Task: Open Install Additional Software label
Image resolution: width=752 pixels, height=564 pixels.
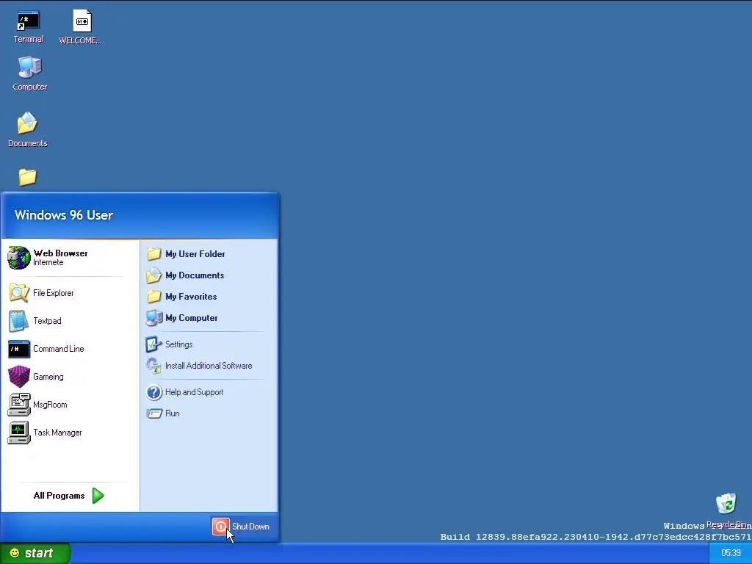Action: (209, 366)
